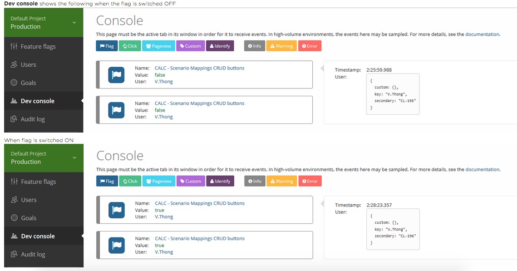Open V.Thong user link in first false event
Screen dimensions: 517x271
click(x=164, y=82)
